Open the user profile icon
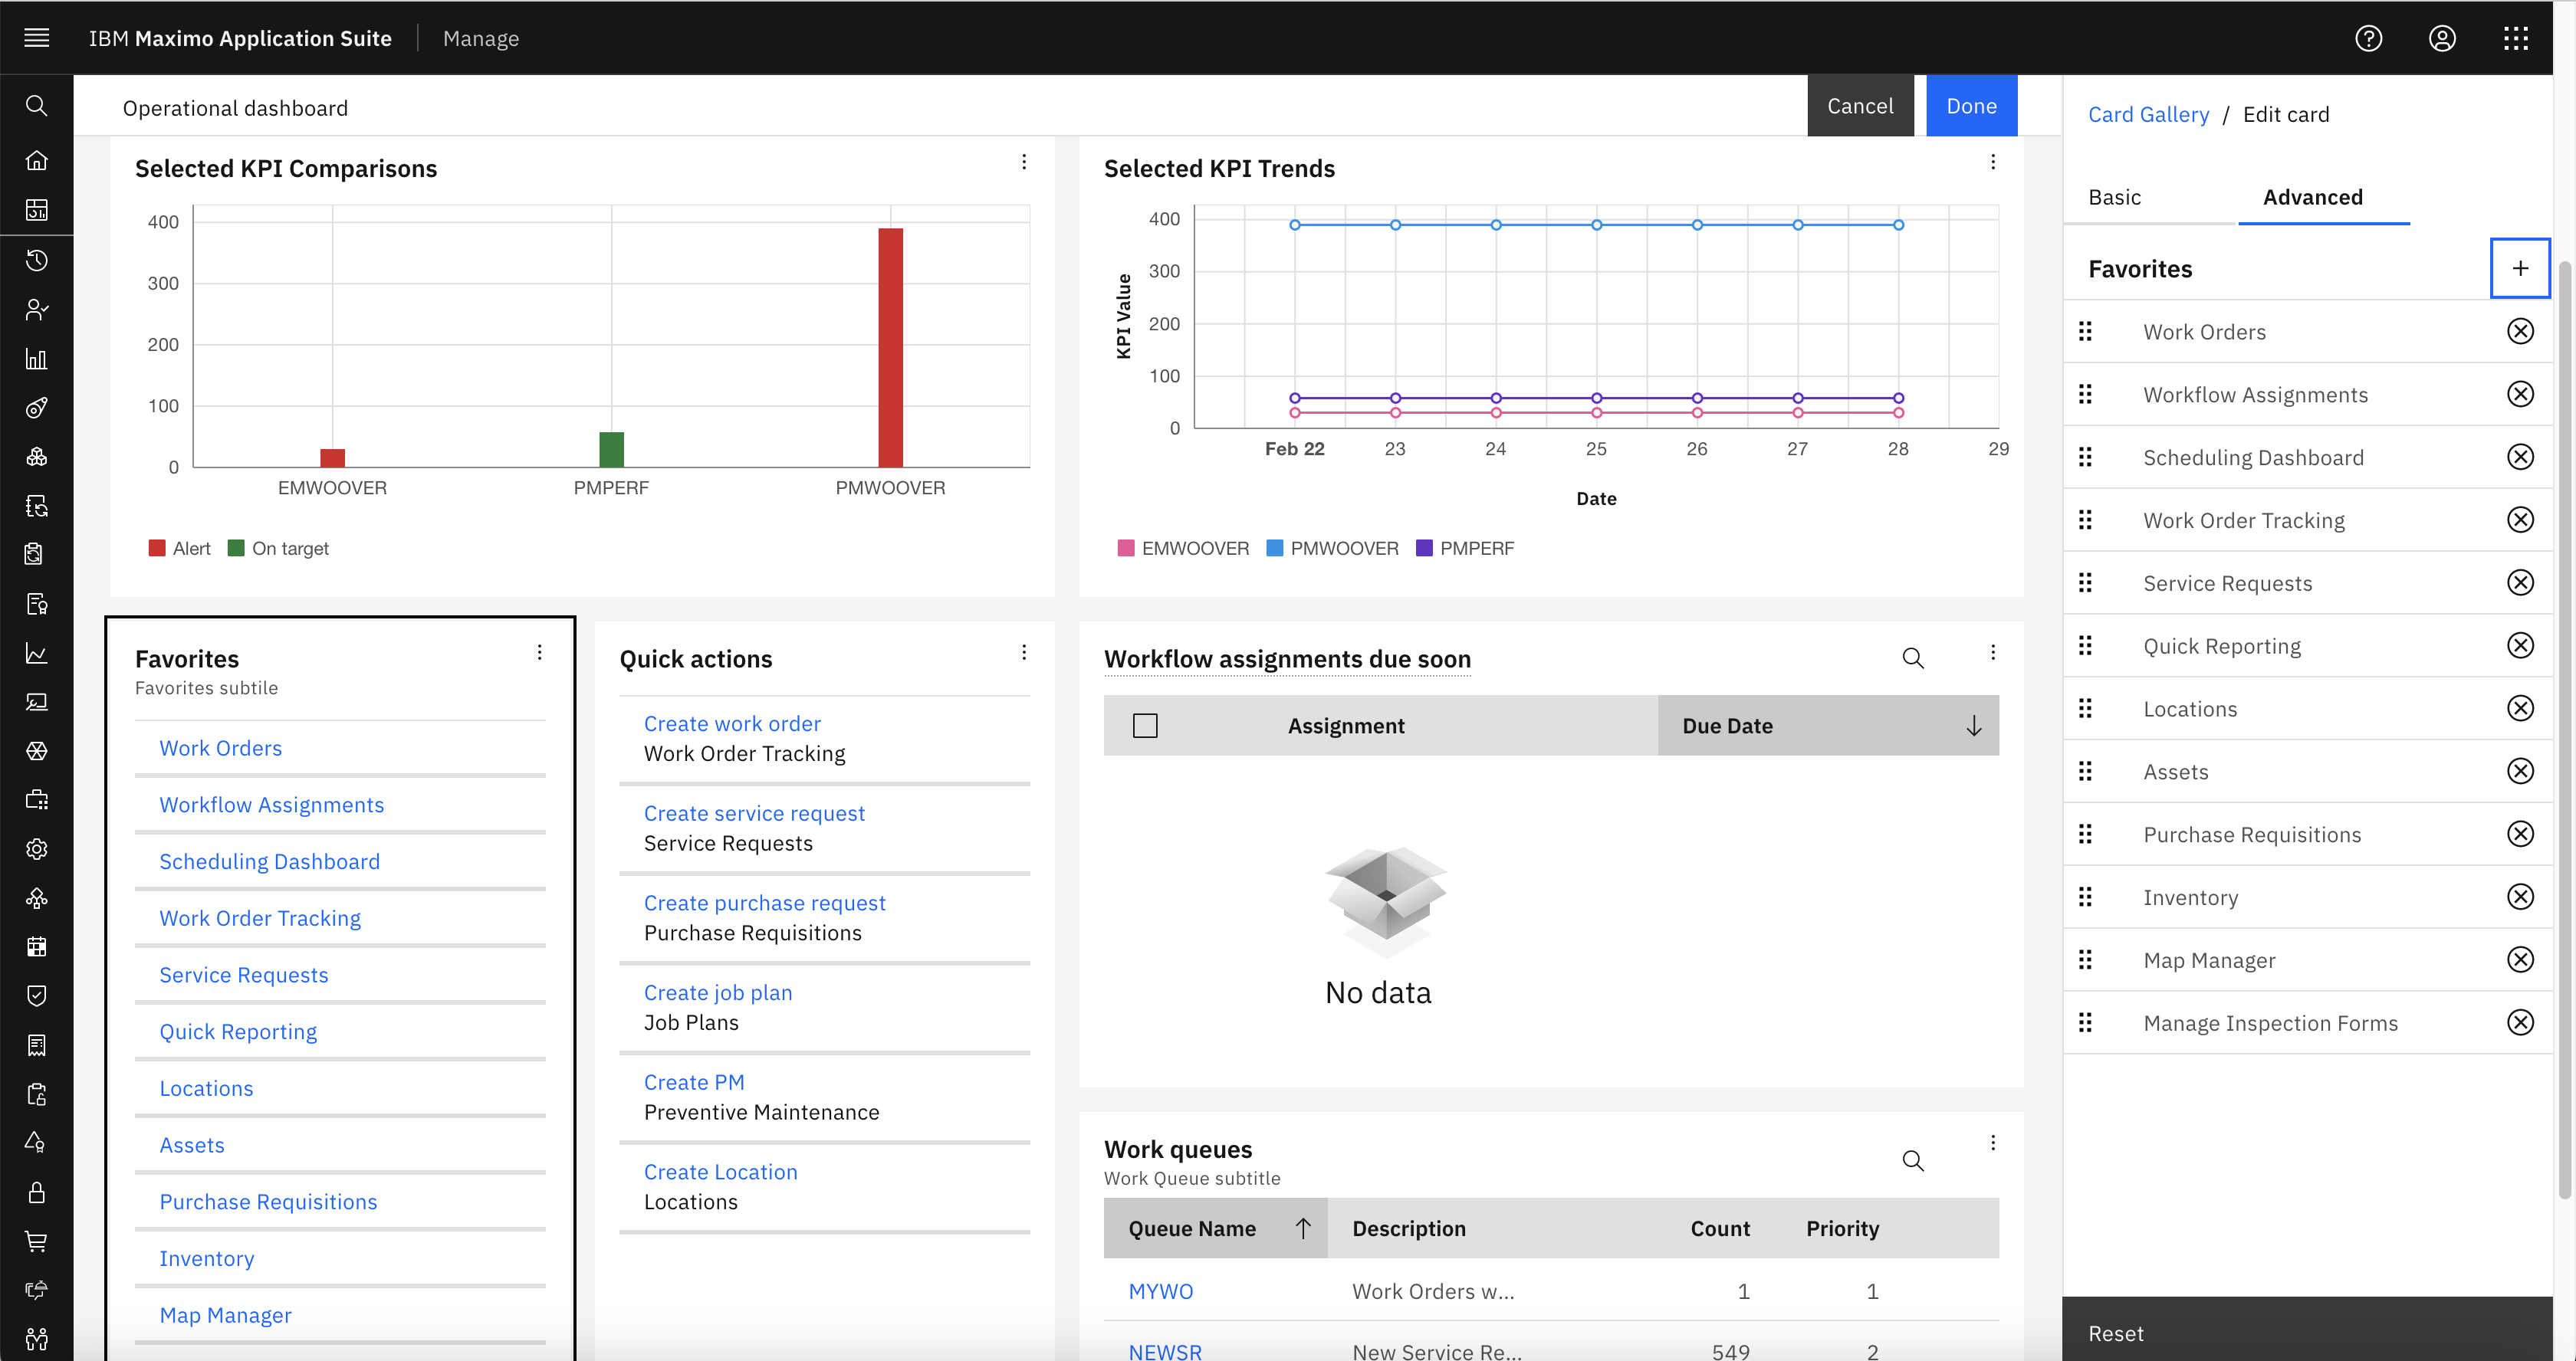The height and width of the screenshot is (1361, 2576). [x=2442, y=38]
